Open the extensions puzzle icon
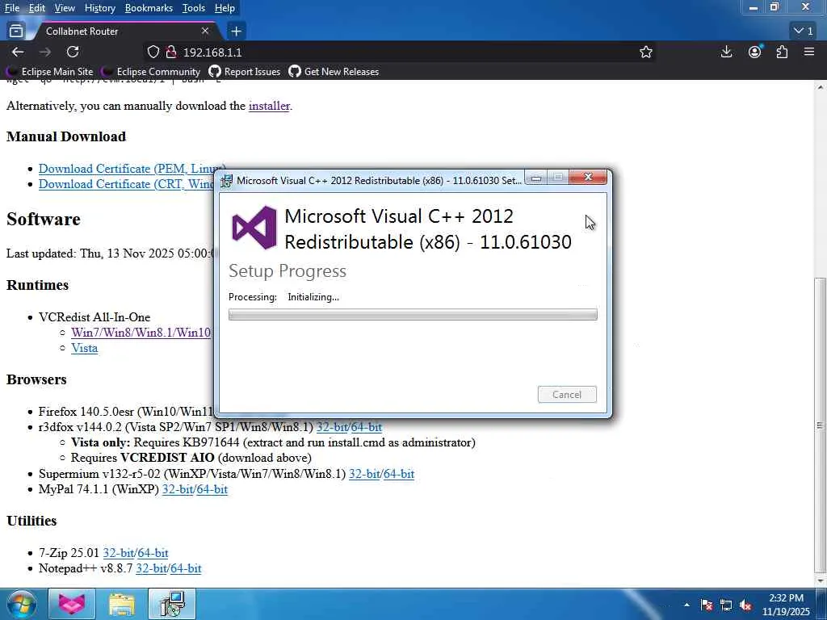 coord(782,52)
